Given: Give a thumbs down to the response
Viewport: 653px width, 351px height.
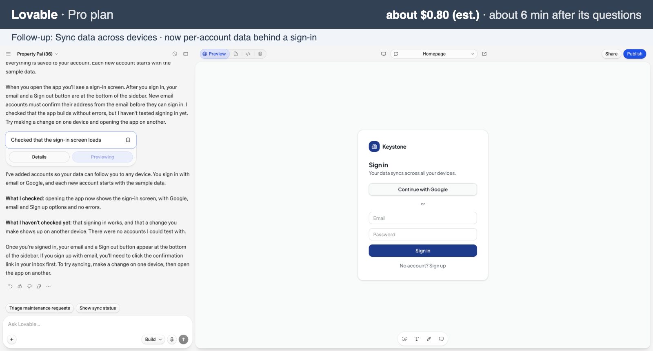Looking at the screenshot, I should (x=29, y=287).
